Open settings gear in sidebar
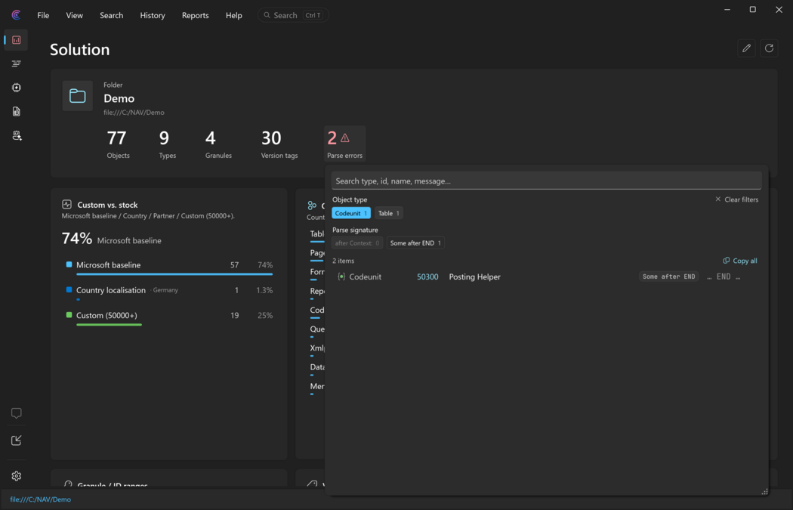The image size is (793, 510). point(16,476)
